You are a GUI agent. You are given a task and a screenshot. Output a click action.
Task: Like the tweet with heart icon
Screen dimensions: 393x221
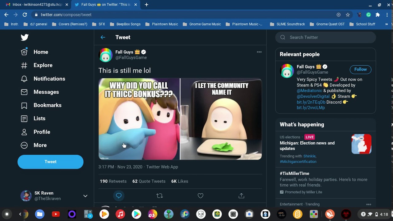[200, 196]
